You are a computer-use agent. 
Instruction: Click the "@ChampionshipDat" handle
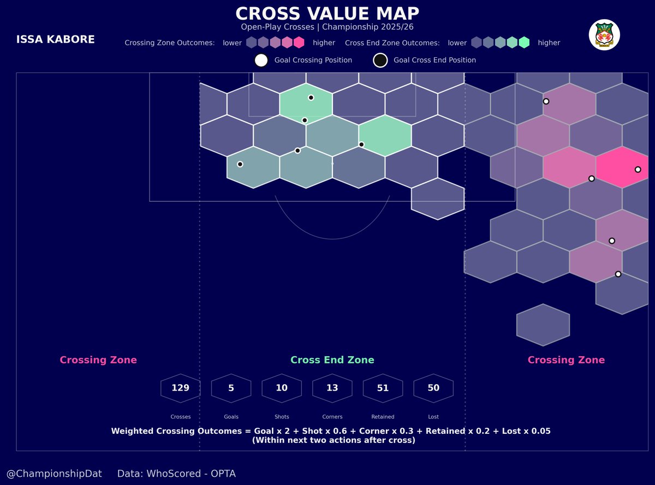[x=53, y=474]
